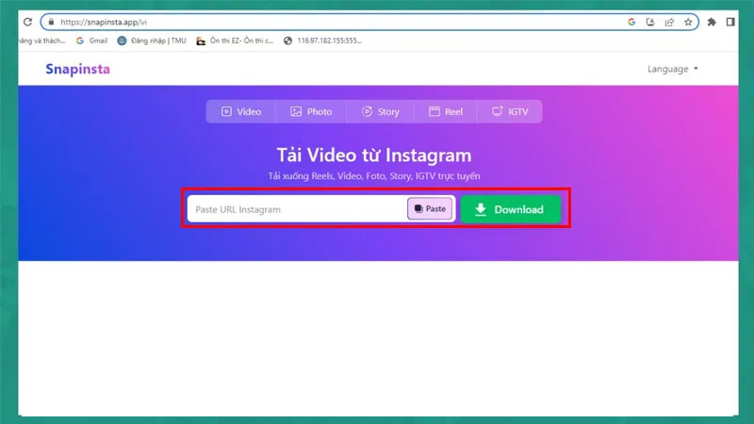
Task: Open the Gmail bookmark
Action: tap(91, 41)
